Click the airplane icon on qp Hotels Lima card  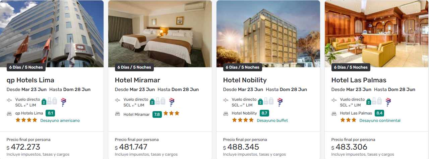9,100
